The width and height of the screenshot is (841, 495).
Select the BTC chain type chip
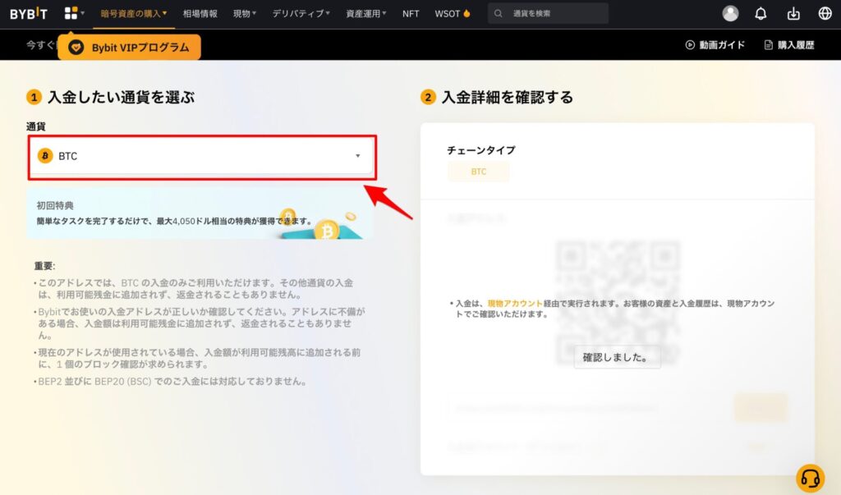[x=479, y=172]
